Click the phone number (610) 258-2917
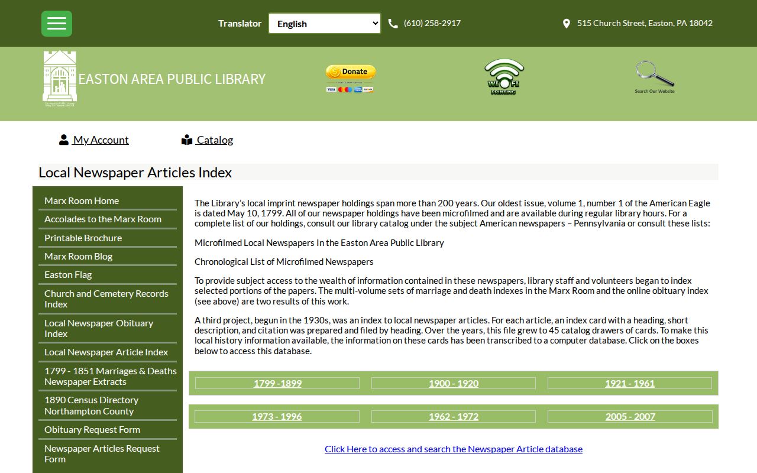The width and height of the screenshot is (757, 473). pos(432,23)
